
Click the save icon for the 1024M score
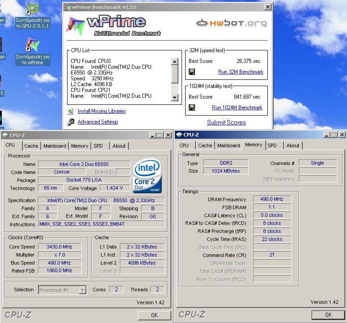click(x=192, y=108)
